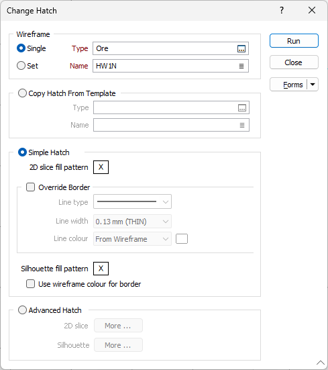This screenshot has width=328, height=370.
Task: Click the Run button
Action: click(294, 41)
